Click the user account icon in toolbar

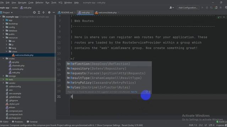172,8
